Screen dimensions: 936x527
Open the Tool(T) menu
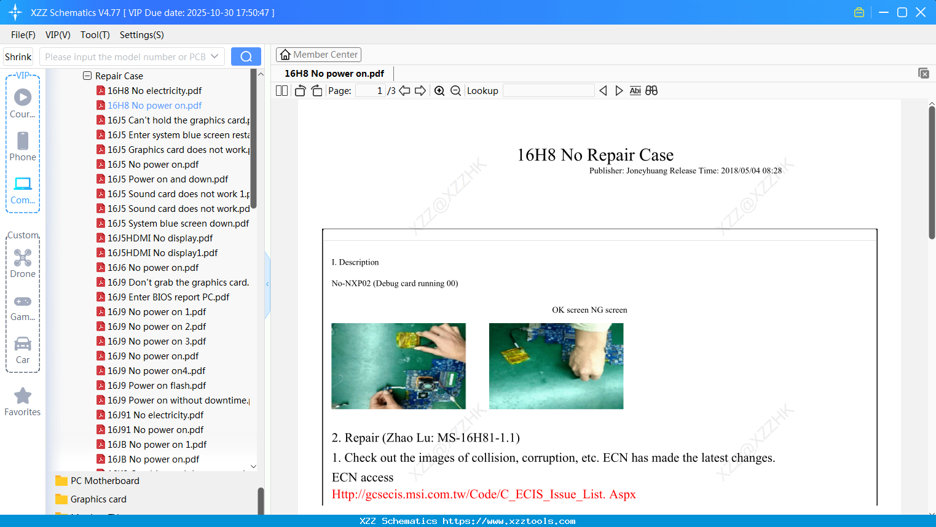pos(95,35)
